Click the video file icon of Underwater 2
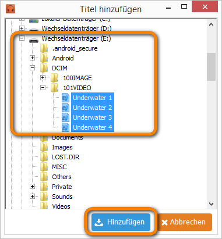This screenshot has height=239, width=222. [66, 108]
